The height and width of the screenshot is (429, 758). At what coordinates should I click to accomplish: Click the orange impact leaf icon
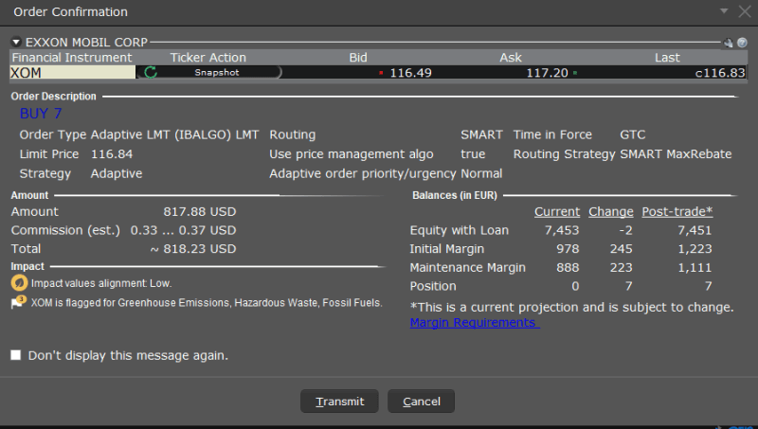19,283
